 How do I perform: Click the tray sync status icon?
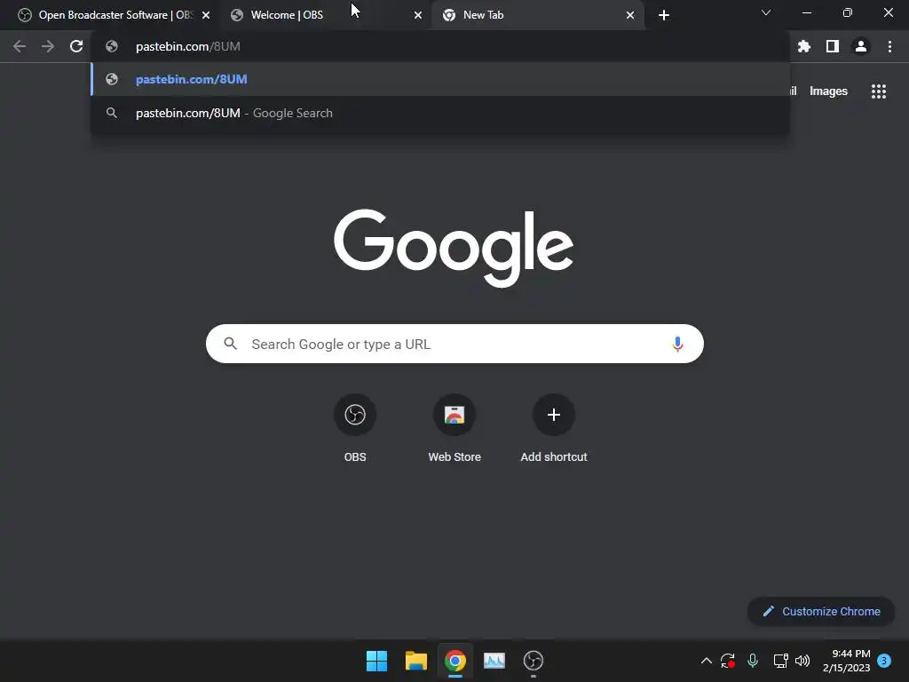pos(728,661)
